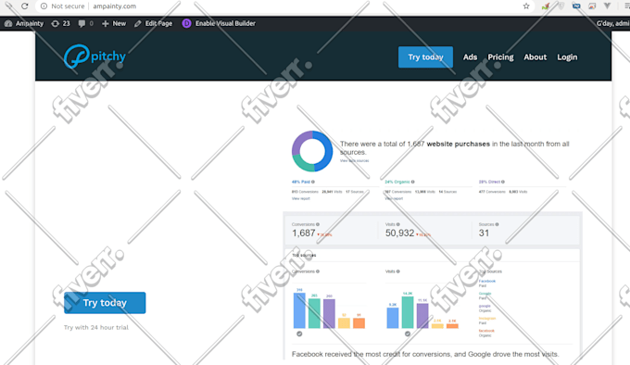Open the blue badge extension icon
630x365 pixels.
(x=576, y=6)
